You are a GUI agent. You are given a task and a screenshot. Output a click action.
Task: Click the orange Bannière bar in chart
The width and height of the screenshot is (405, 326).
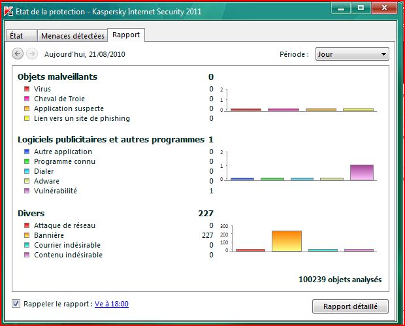287,241
